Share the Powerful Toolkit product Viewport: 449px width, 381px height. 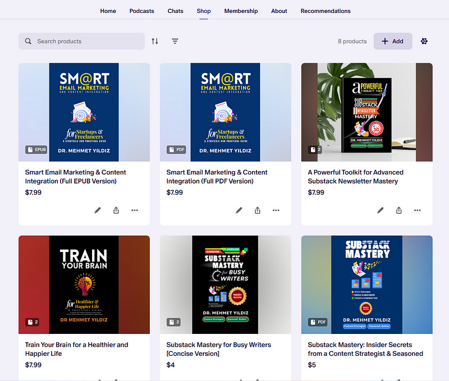coord(399,210)
